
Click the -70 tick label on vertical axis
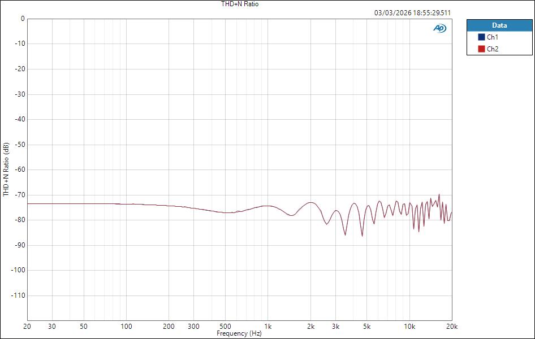(20, 195)
